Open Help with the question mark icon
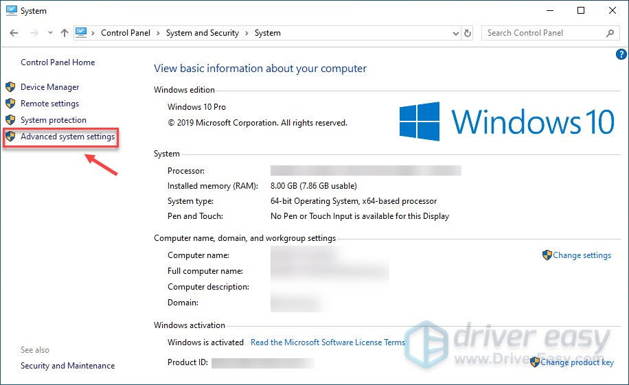The height and width of the screenshot is (385, 629). pos(621,54)
